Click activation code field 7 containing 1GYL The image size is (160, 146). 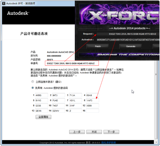(x=75, y=100)
